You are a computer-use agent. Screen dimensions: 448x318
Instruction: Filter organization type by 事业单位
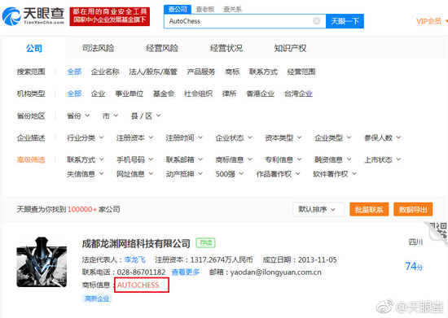(x=130, y=94)
